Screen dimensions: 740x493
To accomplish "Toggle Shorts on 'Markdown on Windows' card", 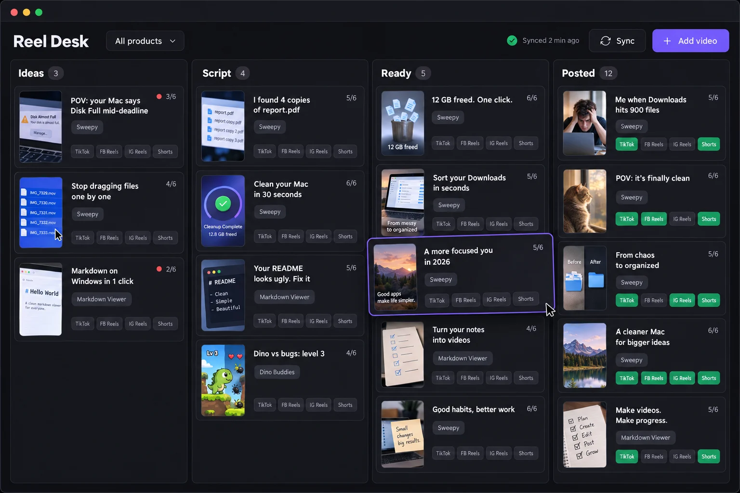I will 165,324.
